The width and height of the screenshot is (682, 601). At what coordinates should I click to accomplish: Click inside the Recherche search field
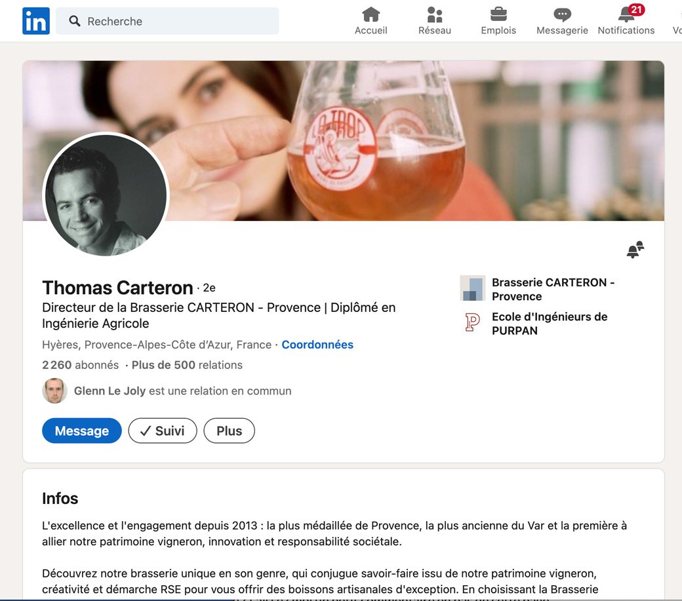pos(167,20)
